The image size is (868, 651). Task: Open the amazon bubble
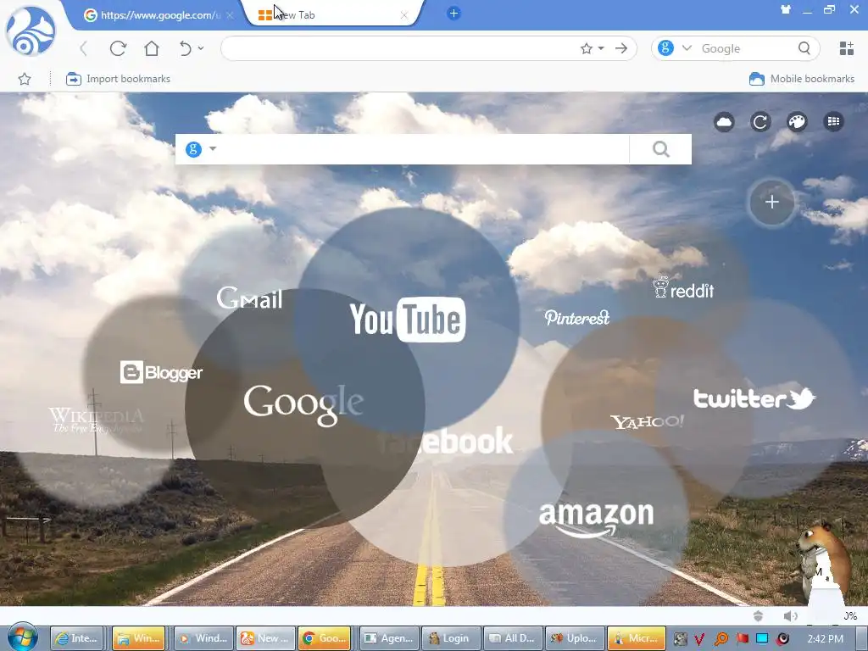click(x=596, y=519)
